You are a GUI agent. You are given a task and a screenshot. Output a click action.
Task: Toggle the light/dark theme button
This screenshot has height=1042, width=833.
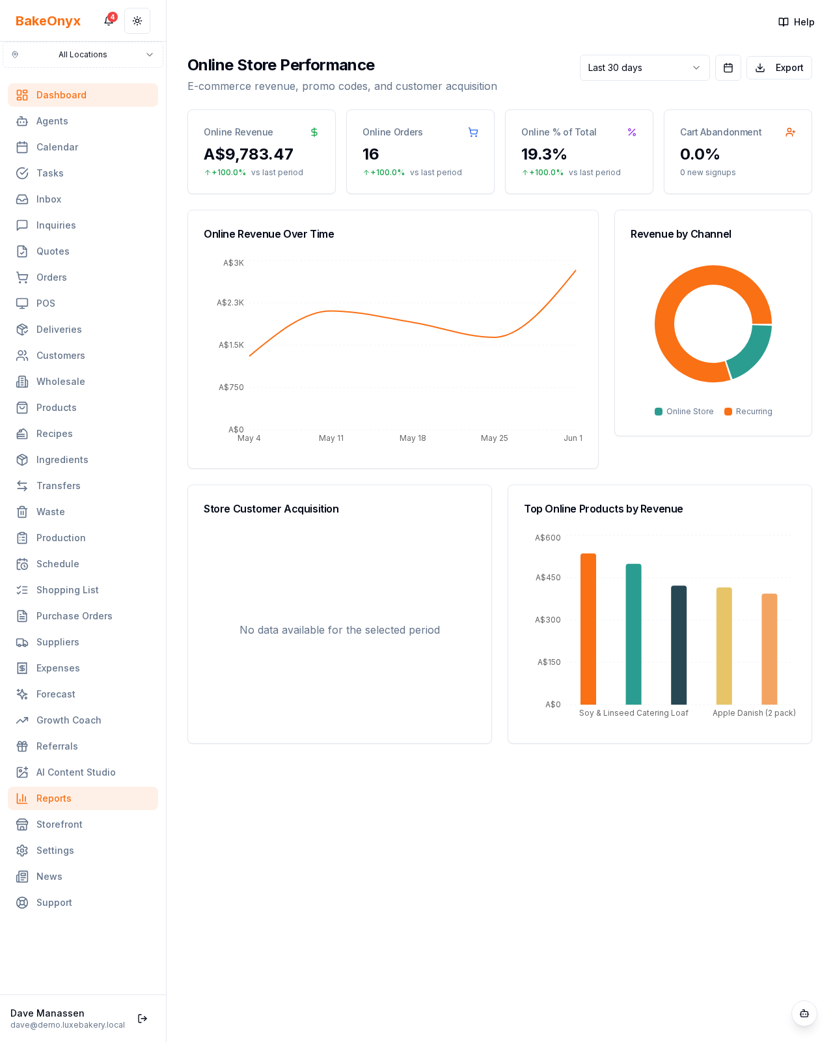click(137, 21)
